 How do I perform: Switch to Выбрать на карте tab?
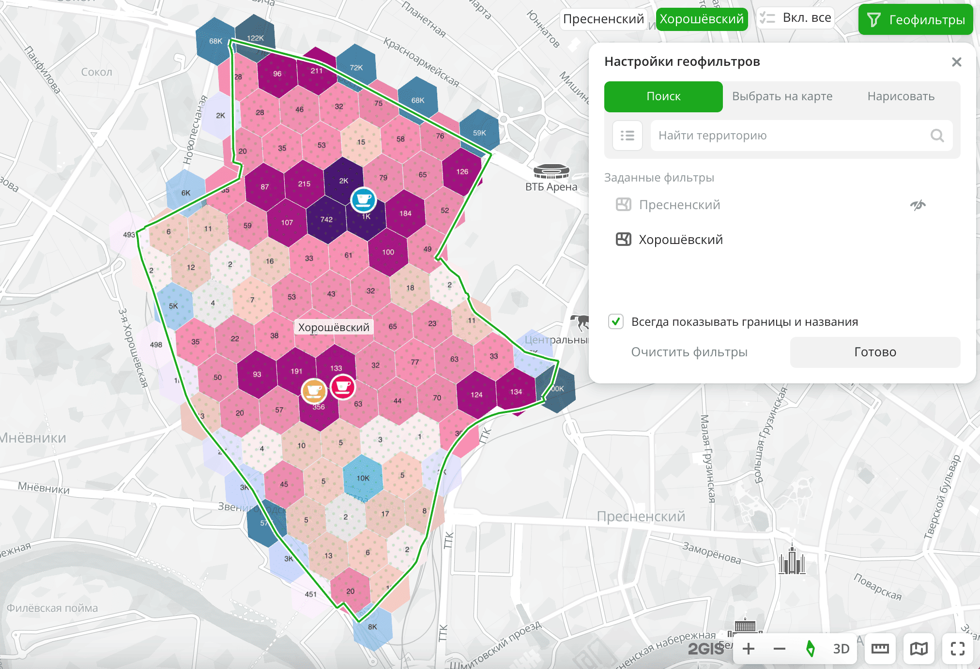pyautogui.click(x=782, y=96)
